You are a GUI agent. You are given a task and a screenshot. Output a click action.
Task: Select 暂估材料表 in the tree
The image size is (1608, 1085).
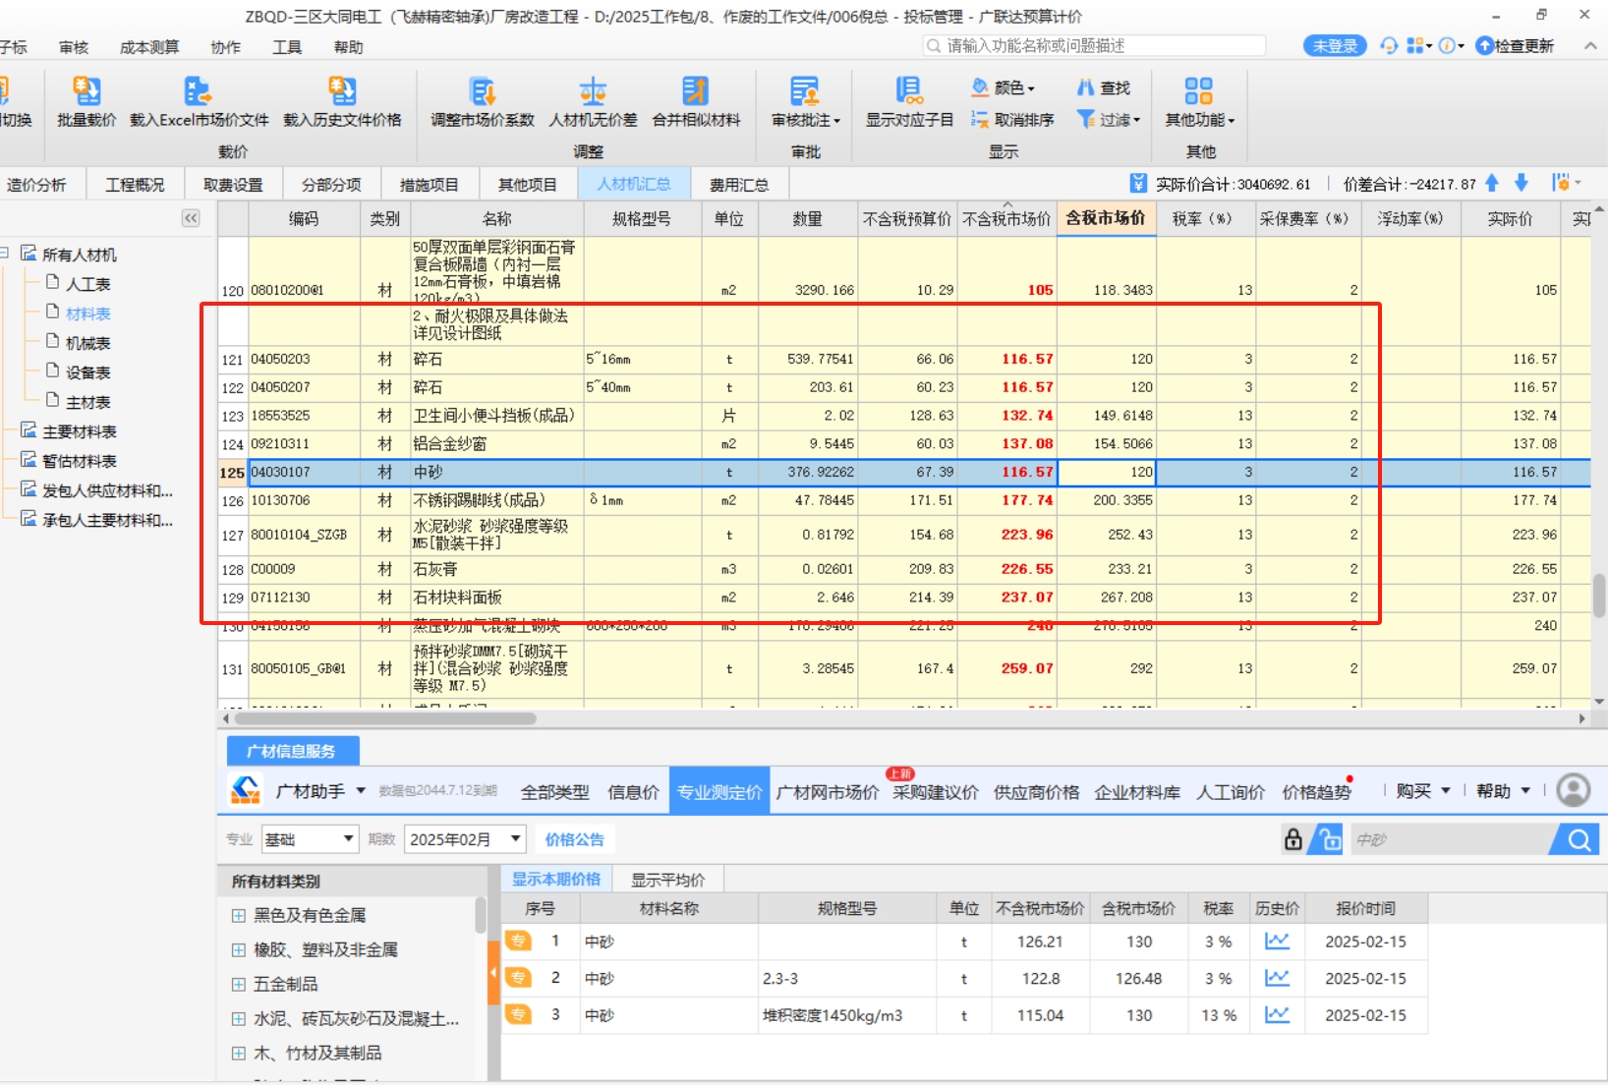click(x=79, y=461)
